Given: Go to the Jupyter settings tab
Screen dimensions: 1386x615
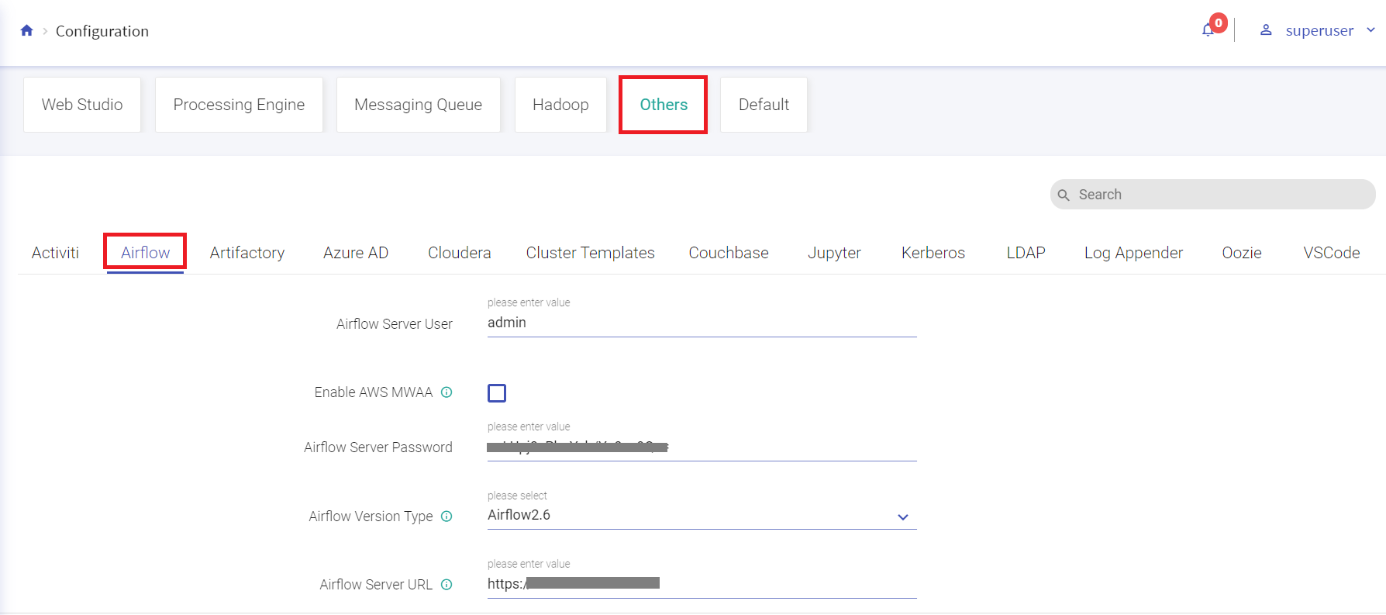Looking at the screenshot, I should [x=834, y=253].
